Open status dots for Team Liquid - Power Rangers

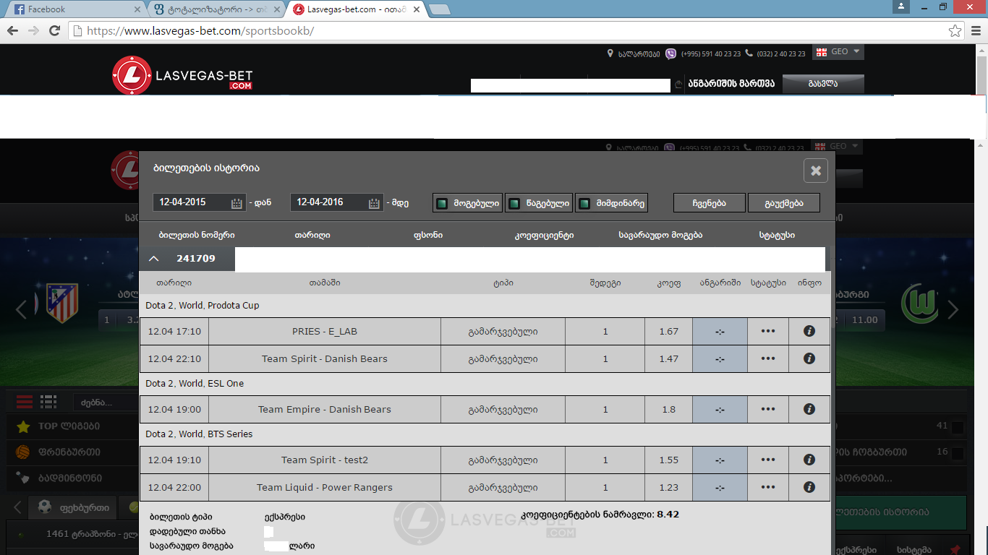pyautogui.click(x=768, y=487)
